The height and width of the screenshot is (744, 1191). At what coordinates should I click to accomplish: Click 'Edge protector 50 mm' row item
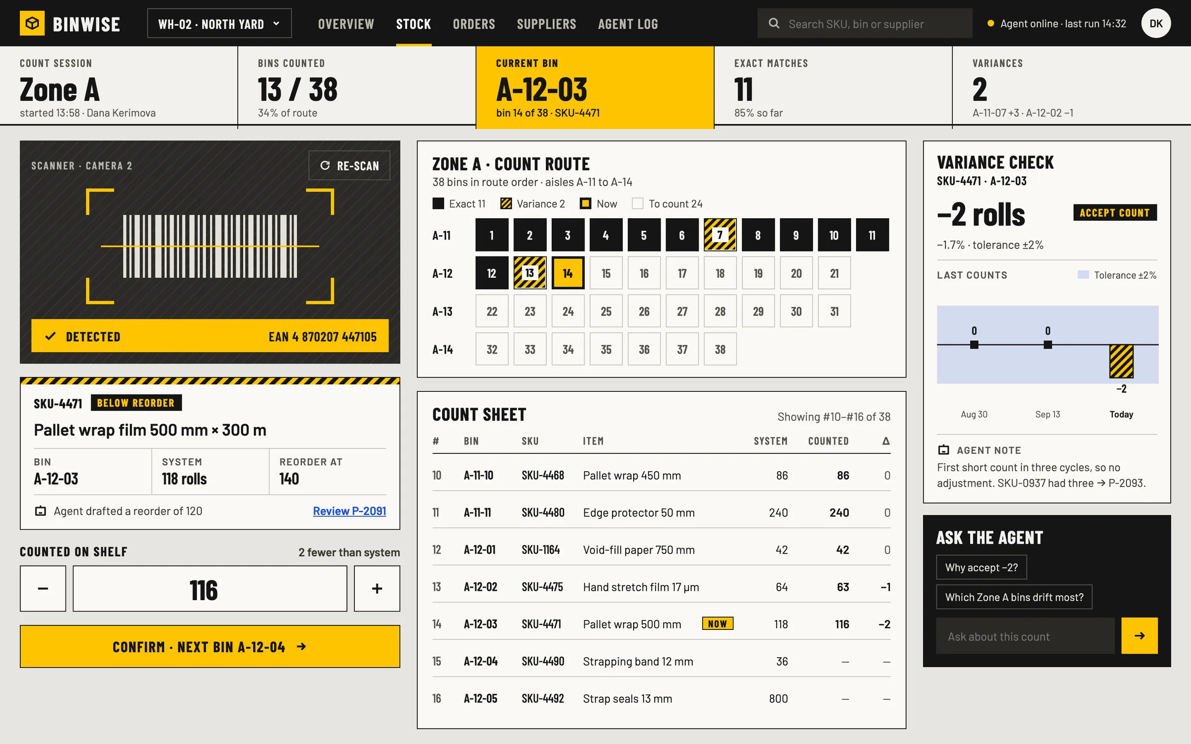639,512
